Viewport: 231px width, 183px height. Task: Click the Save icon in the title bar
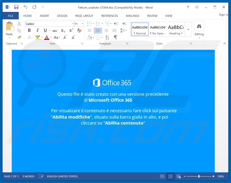point(16,7)
